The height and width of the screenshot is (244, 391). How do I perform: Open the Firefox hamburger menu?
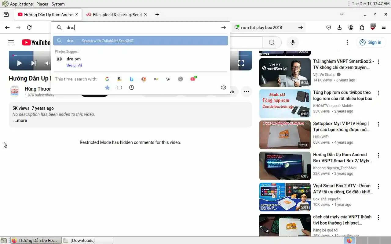coord(384,27)
